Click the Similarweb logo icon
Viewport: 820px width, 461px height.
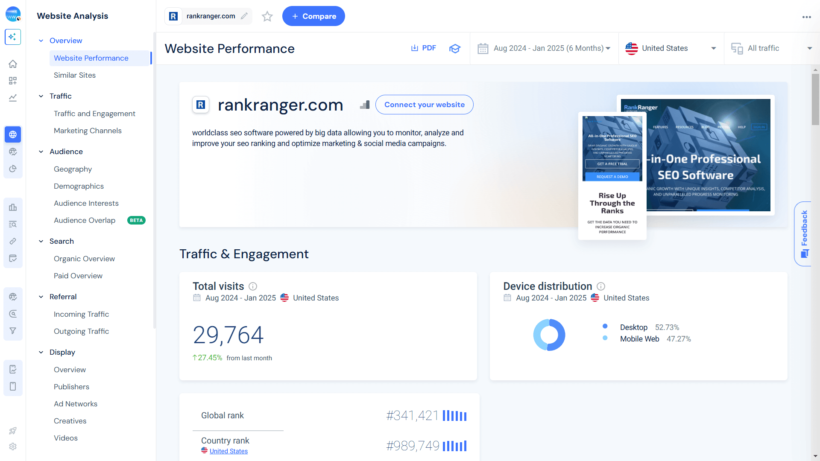pyautogui.click(x=13, y=15)
